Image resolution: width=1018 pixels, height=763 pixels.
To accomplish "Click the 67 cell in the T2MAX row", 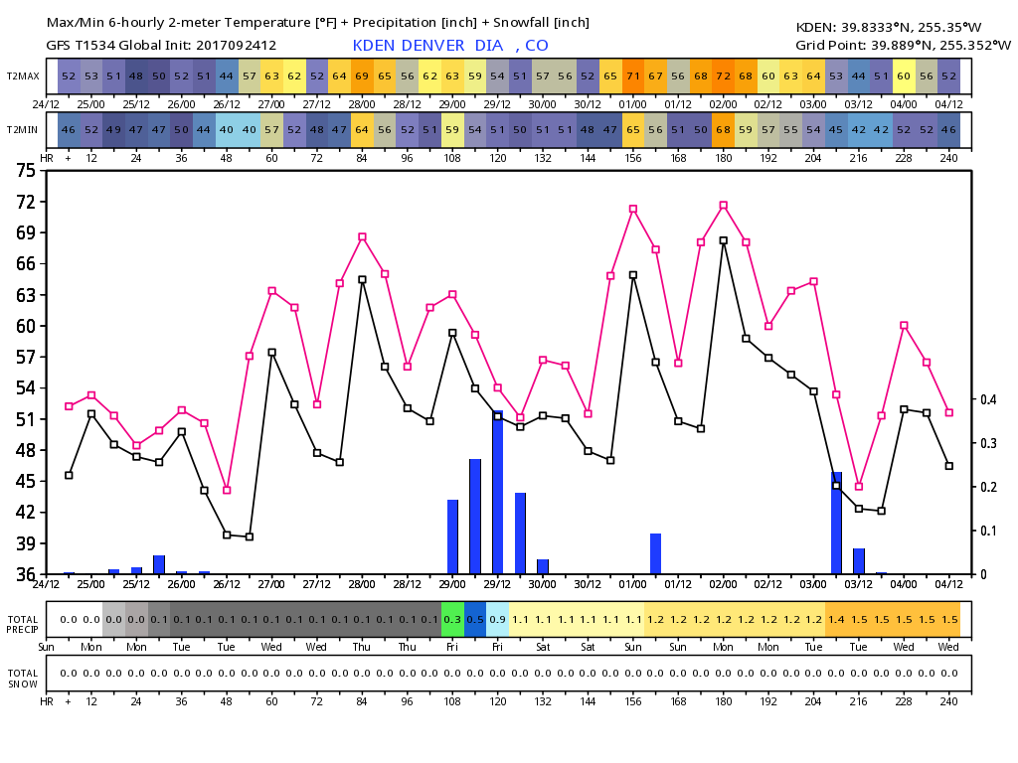I will (x=656, y=76).
